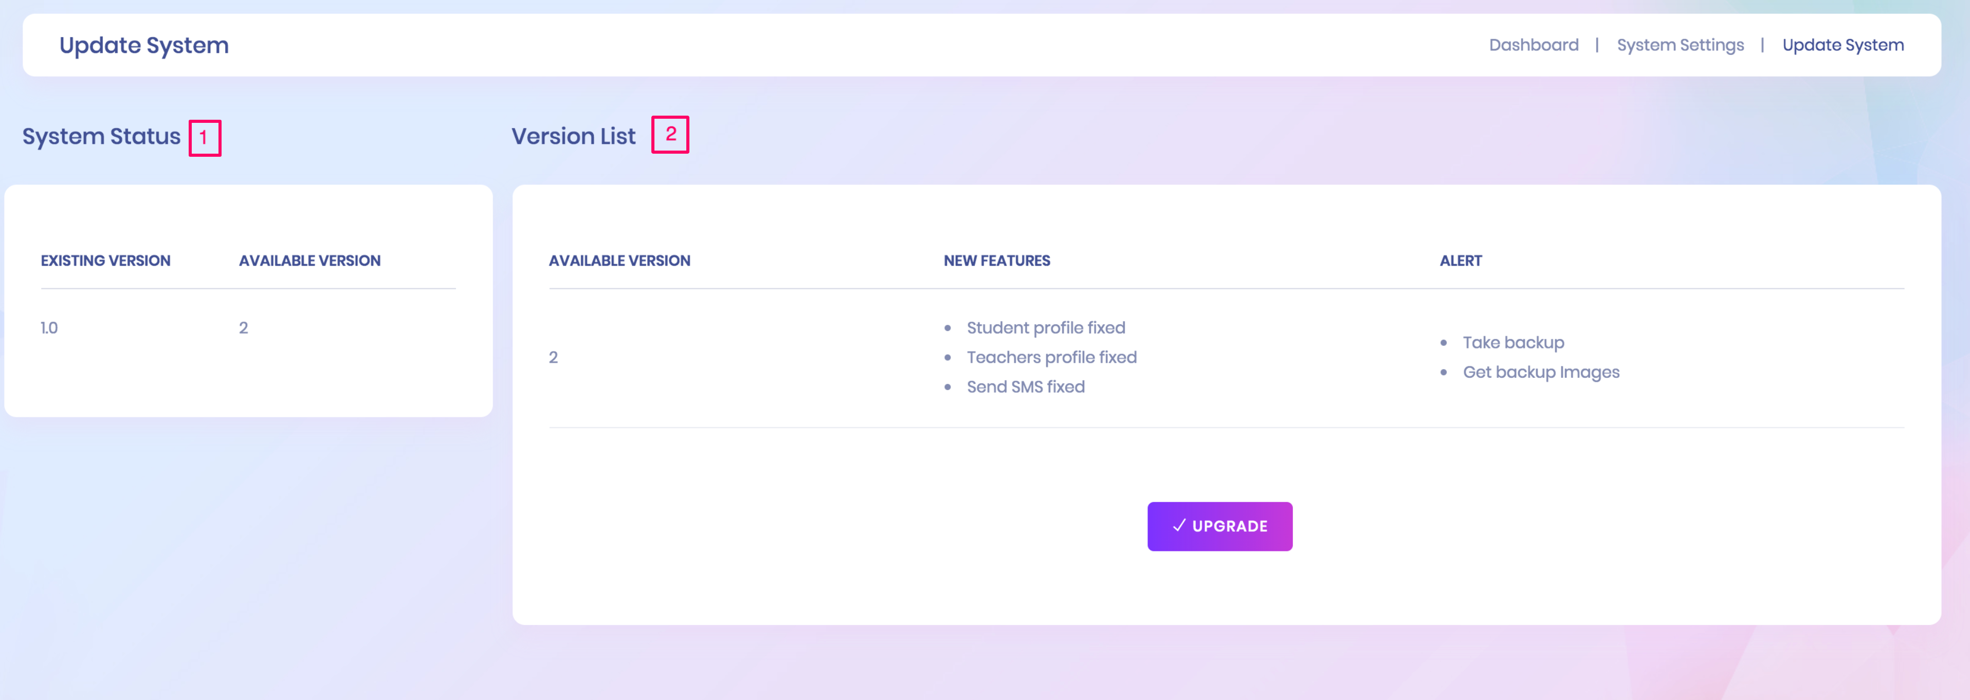Click annotation marker number 2

pyautogui.click(x=670, y=135)
